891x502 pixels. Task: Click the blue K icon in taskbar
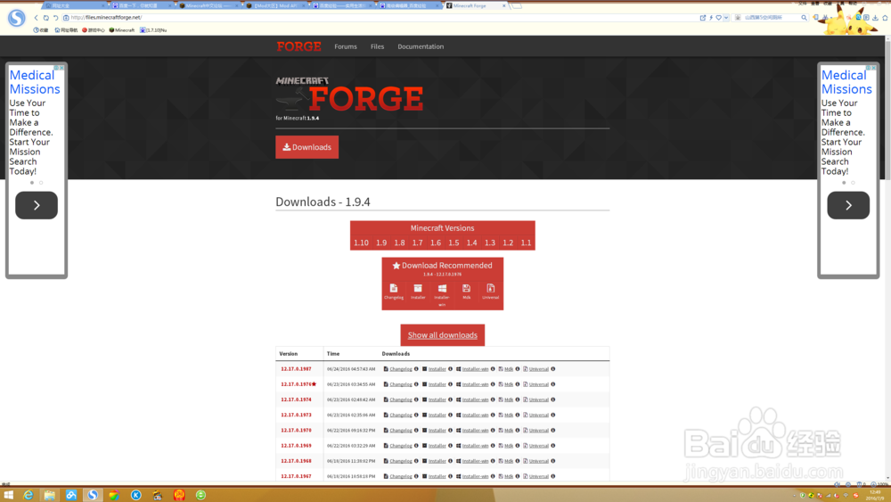point(135,495)
